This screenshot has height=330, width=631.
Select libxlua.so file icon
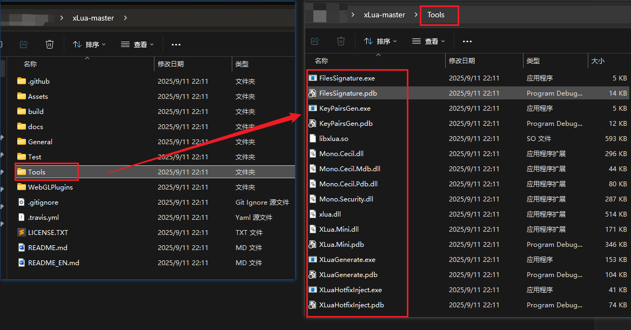click(x=312, y=138)
